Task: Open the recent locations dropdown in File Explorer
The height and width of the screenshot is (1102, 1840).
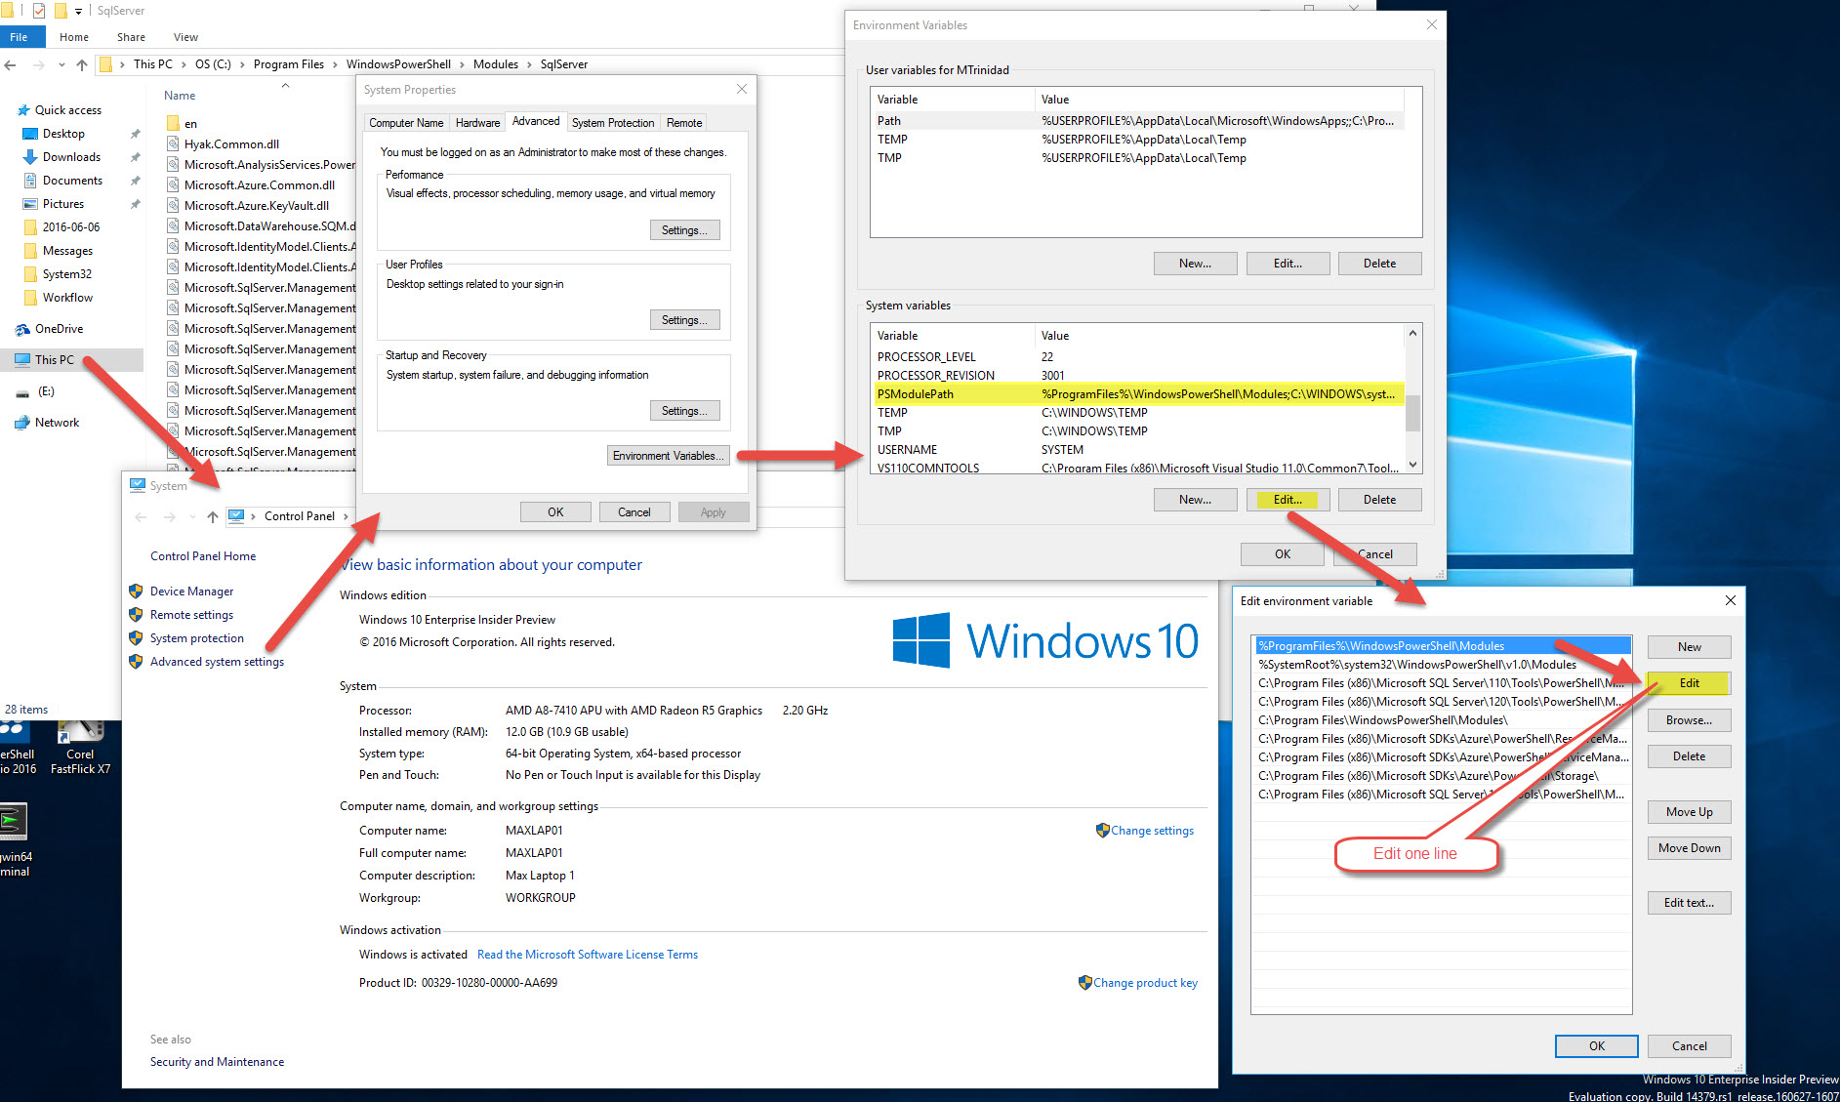Action: point(61,65)
